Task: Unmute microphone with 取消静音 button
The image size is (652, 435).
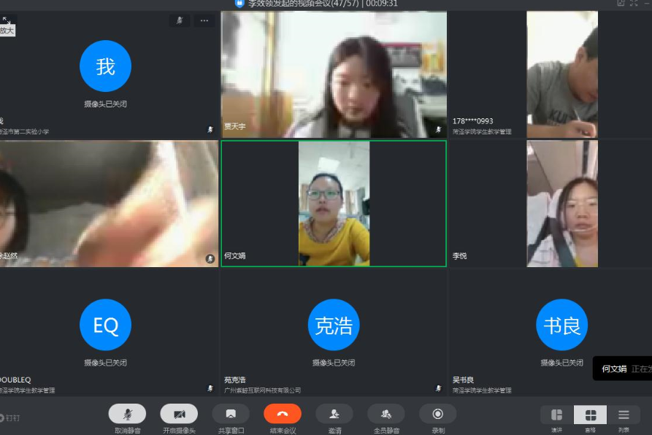Action: (127, 414)
